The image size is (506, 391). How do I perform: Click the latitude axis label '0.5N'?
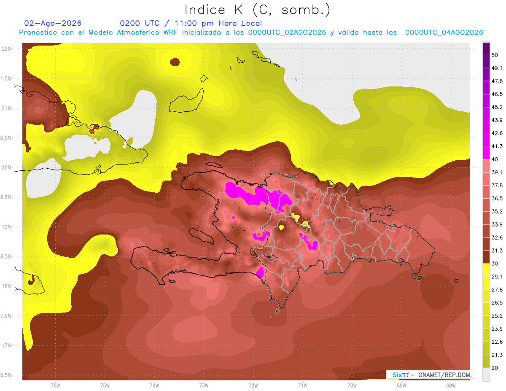point(5,138)
